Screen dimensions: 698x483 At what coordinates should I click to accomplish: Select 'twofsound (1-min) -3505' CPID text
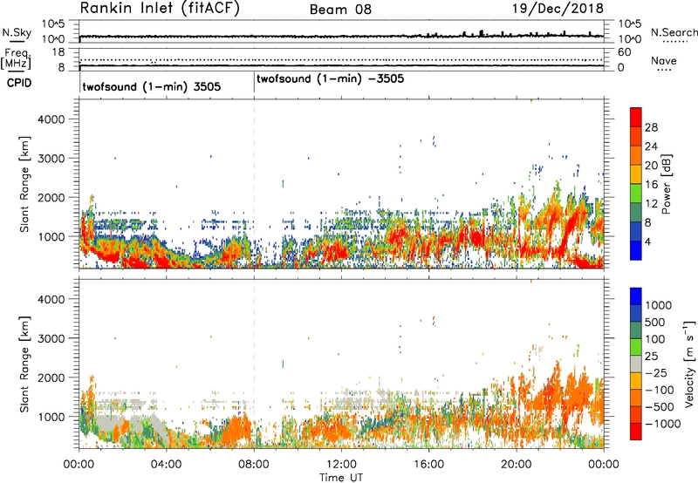pyautogui.click(x=331, y=79)
